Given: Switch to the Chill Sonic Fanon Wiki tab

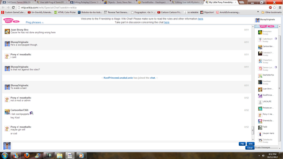Looking at the screenshot, I should pos(17,2).
